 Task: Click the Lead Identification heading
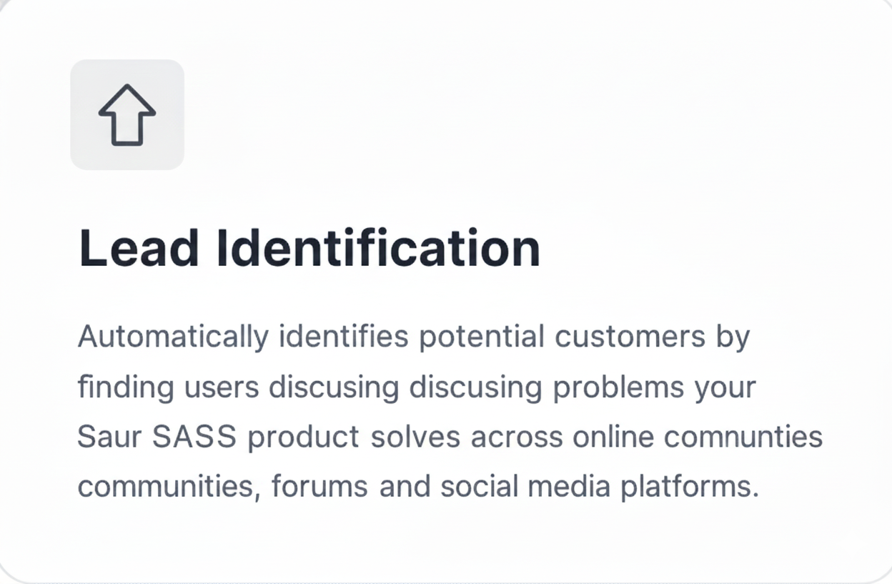click(x=309, y=249)
